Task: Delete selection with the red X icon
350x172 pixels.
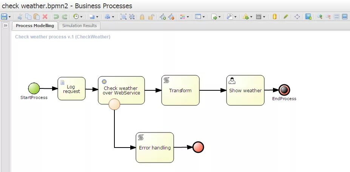Action: [45, 17]
